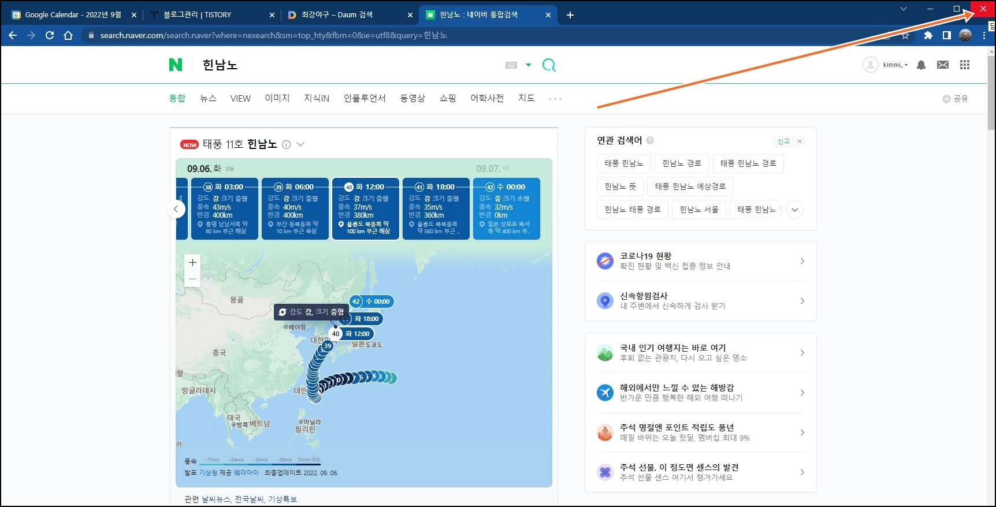996x507 pixels.
Task: Bookmark this page with the star icon
Action: tap(905, 36)
